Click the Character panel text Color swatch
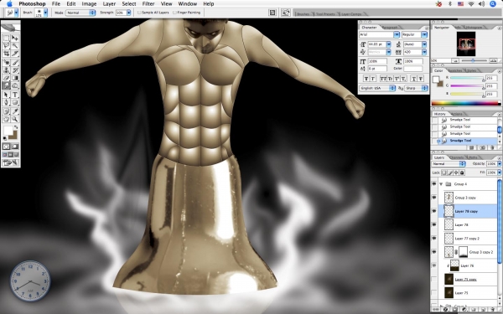503x314 pixels. click(412, 69)
